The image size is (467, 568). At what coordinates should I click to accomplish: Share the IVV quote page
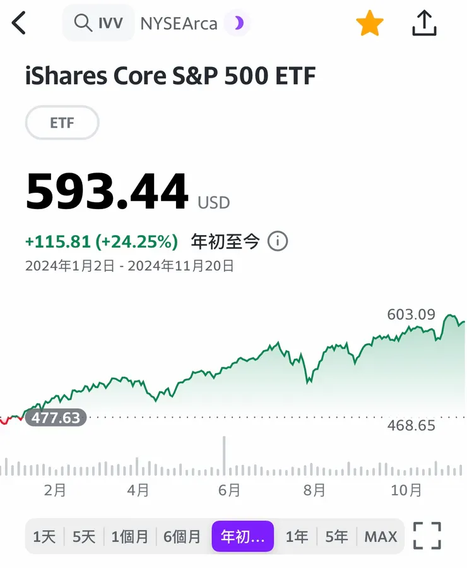pos(423,23)
